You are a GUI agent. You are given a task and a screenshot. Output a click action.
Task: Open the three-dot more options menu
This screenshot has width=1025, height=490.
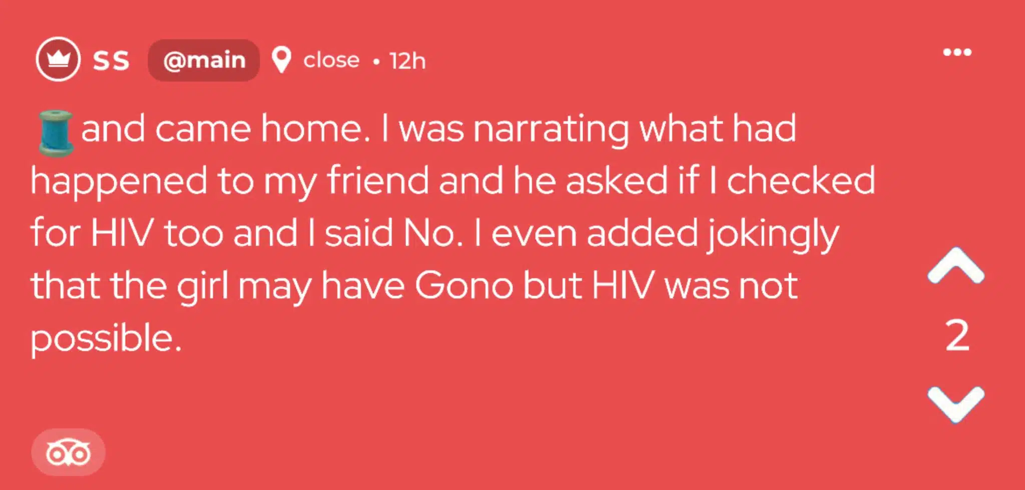[957, 52]
